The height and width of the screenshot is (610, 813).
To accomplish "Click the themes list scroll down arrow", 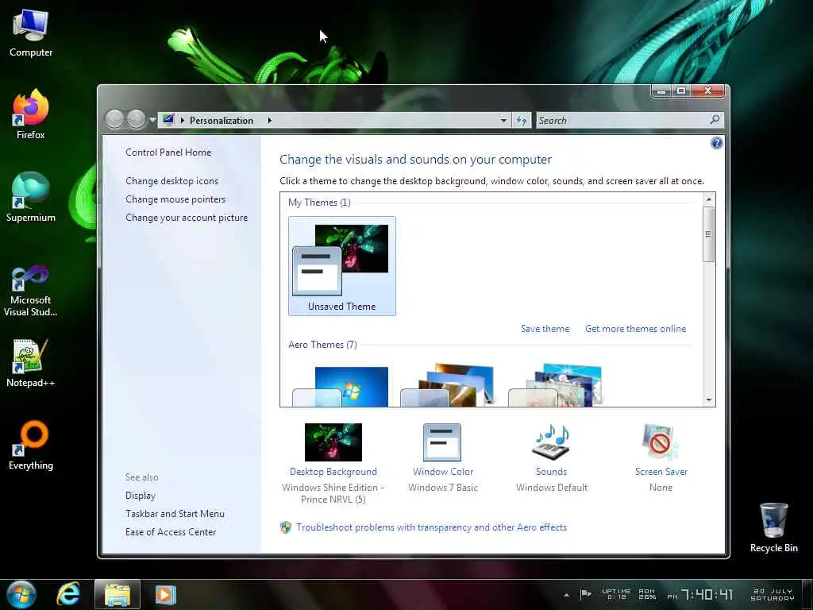I will [x=709, y=400].
